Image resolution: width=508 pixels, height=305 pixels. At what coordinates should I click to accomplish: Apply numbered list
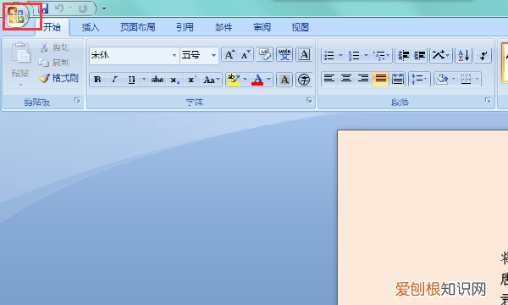click(354, 55)
